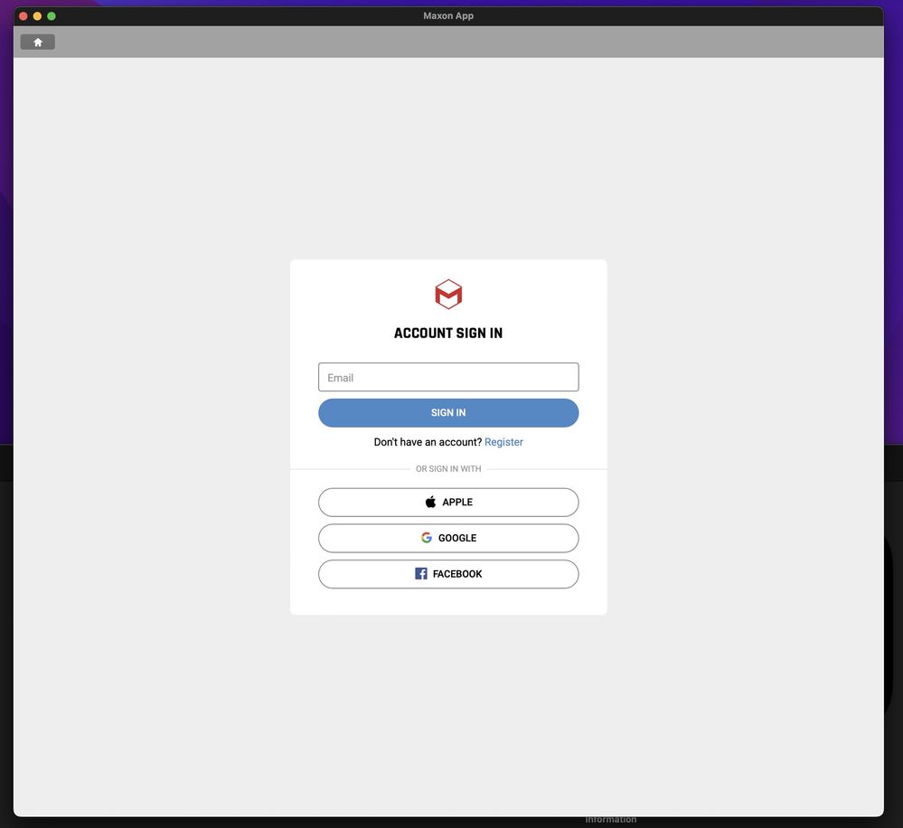Minimize the Maxon App window

(x=37, y=16)
